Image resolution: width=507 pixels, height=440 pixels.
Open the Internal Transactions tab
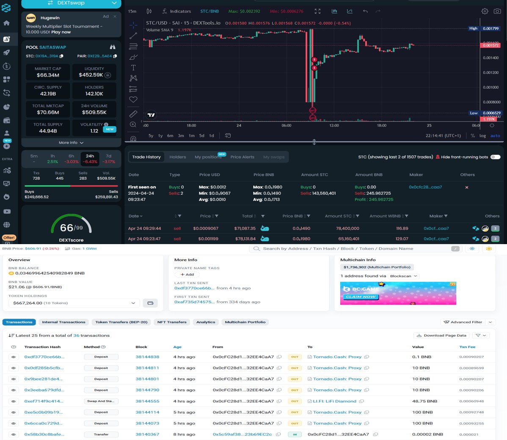64,322
